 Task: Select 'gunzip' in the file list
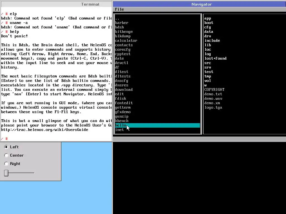tap(122, 116)
